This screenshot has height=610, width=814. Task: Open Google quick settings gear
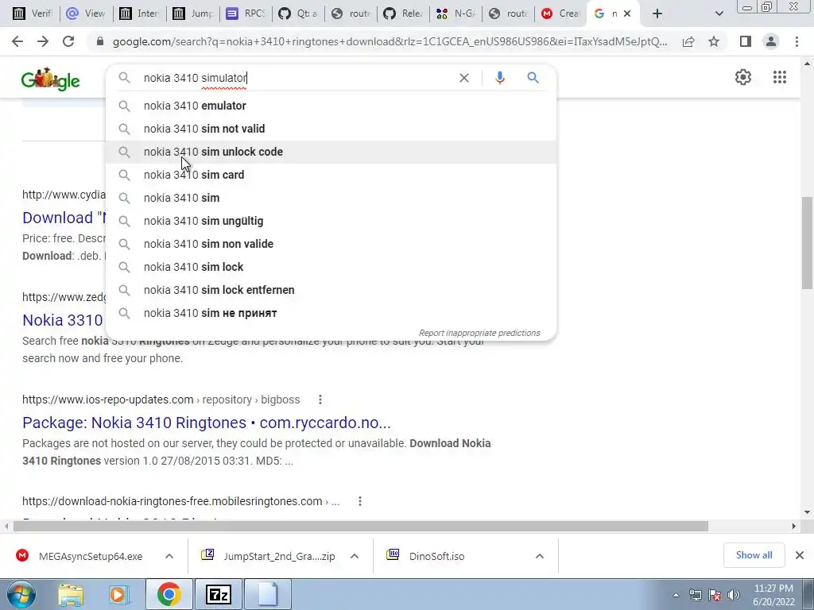click(x=743, y=77)
